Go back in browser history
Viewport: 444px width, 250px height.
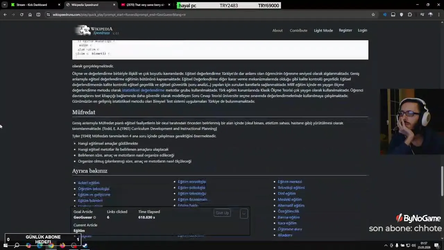coord(5,15)
